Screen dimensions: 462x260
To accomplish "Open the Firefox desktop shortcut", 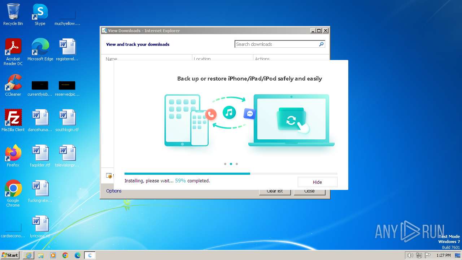I will pyautogui.click(x=13, y=156).
